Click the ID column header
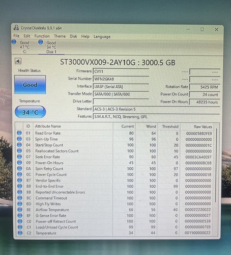 pyautogui.click(x=28, y=126)
